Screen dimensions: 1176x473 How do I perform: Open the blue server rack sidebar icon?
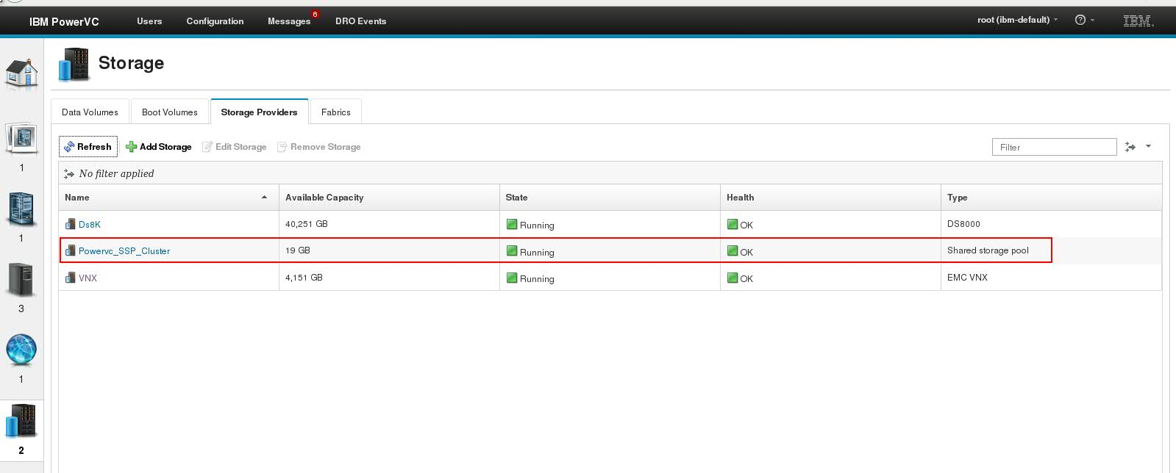click(x=21, y=209)
